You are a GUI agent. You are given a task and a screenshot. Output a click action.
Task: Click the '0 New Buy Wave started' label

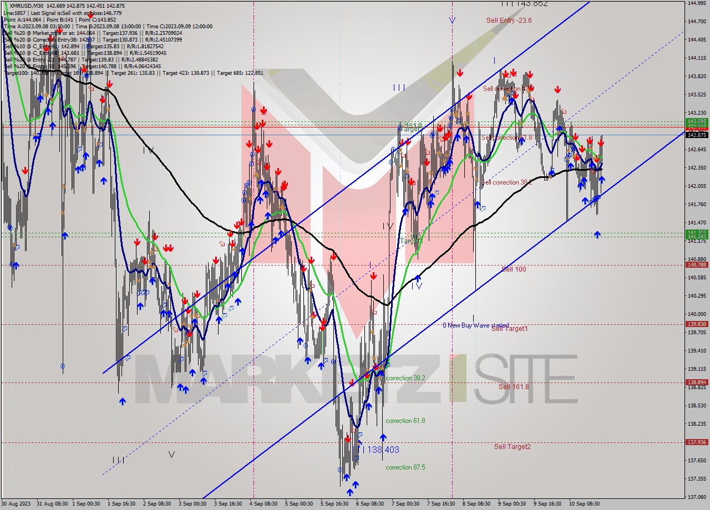point(475,325)
